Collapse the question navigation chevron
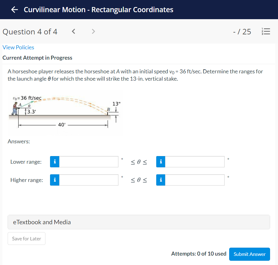Screen dimensions: 278x265 point(73,31)
